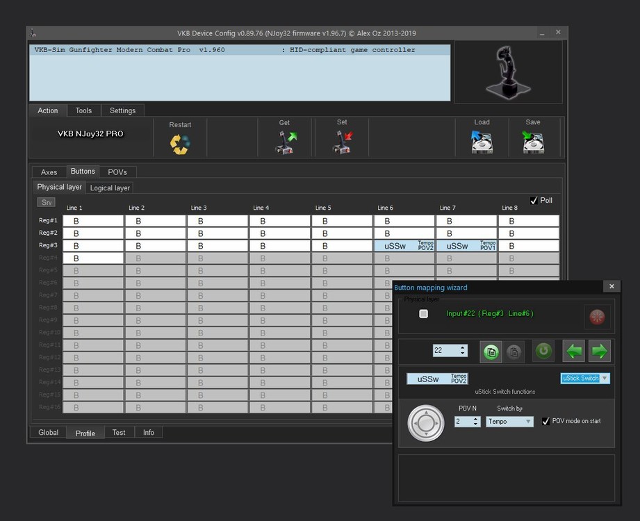Click the green copy button in wizard
The height and width of the screenshot is (521, 640).
click(x=491, y=352)
